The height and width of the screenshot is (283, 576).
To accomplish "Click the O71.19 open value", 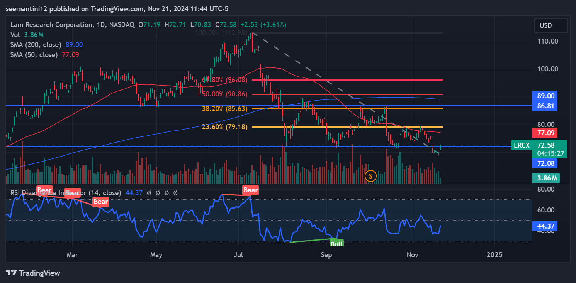I will click(150, 25).
